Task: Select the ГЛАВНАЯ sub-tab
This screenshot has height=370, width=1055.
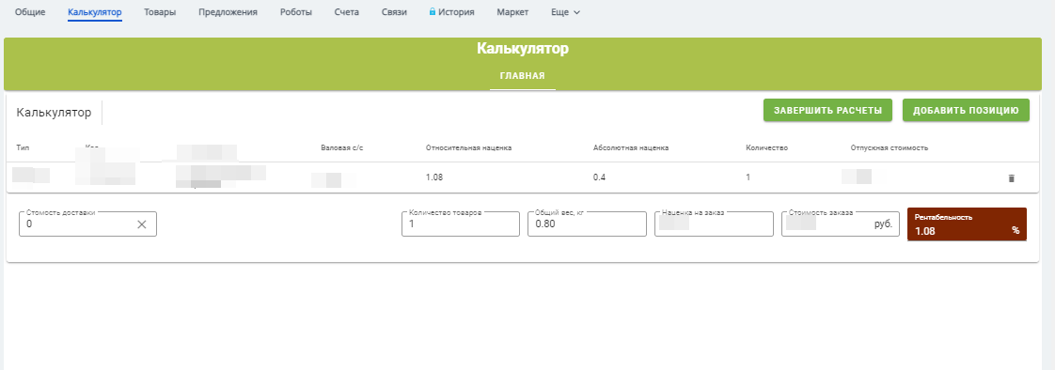Action: (x=522, y=76)
